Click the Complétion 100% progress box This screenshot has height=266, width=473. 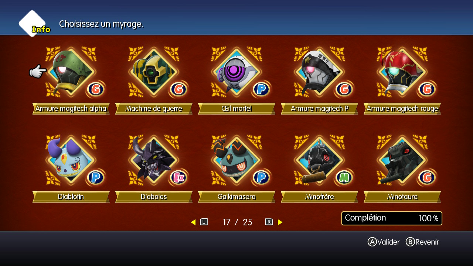tap(392, 218)
